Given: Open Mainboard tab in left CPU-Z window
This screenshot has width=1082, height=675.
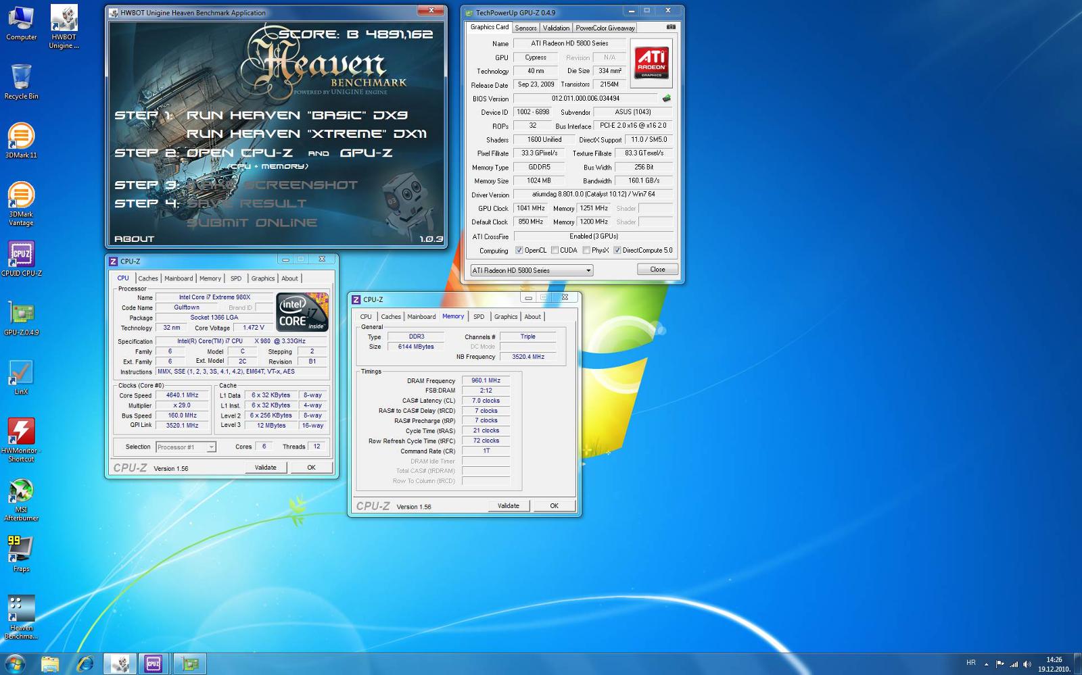Looking at the screenshot, I should [x=179, y=278].
